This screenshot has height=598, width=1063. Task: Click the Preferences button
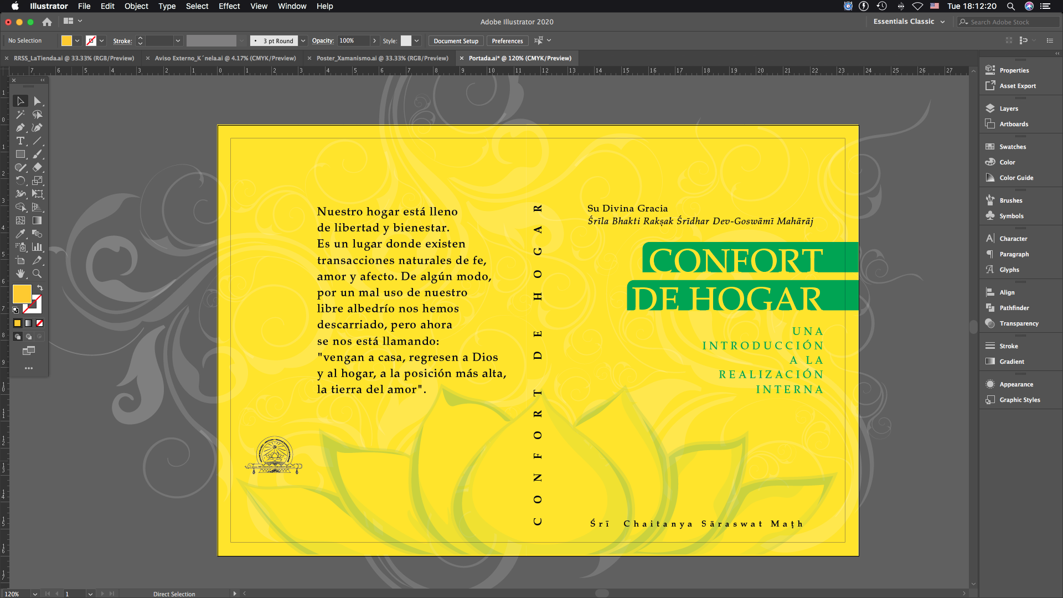tap(507, 41)
